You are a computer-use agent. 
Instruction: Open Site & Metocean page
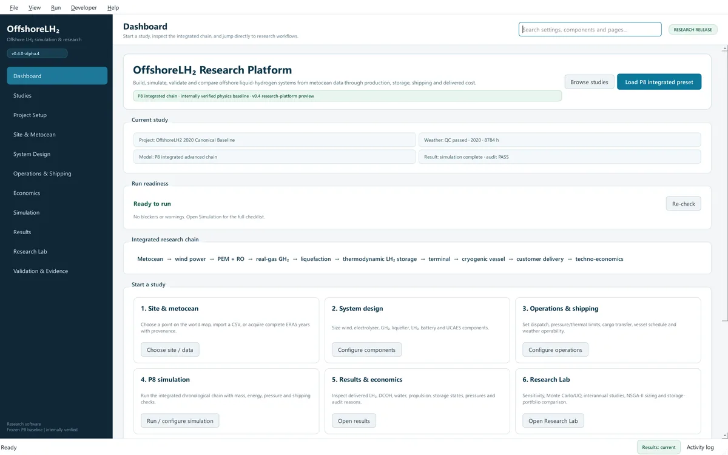[x=57, y=134]
